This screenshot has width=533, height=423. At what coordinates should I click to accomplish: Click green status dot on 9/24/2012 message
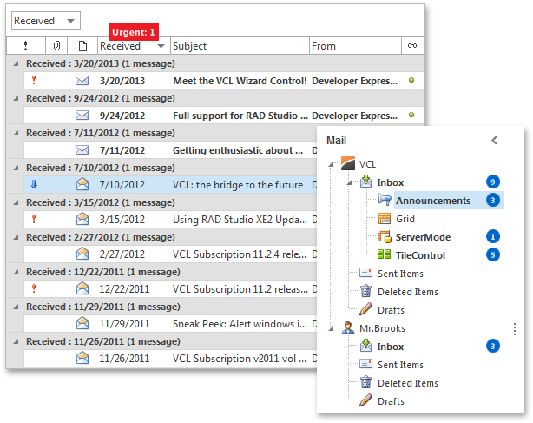[411, 115]
